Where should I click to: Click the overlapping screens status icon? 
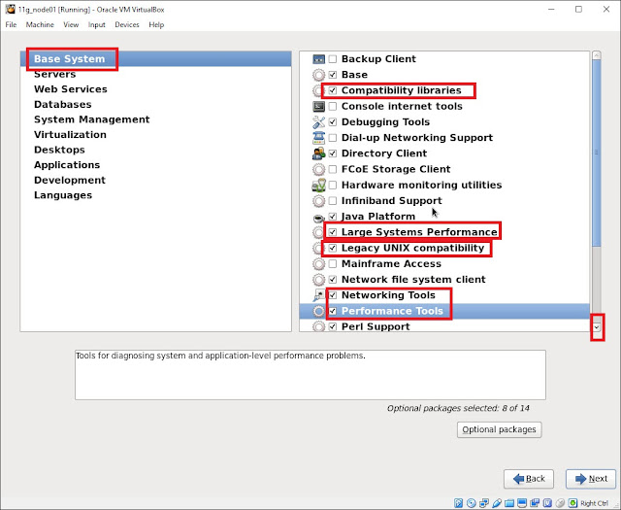click(x=535, y=503)
